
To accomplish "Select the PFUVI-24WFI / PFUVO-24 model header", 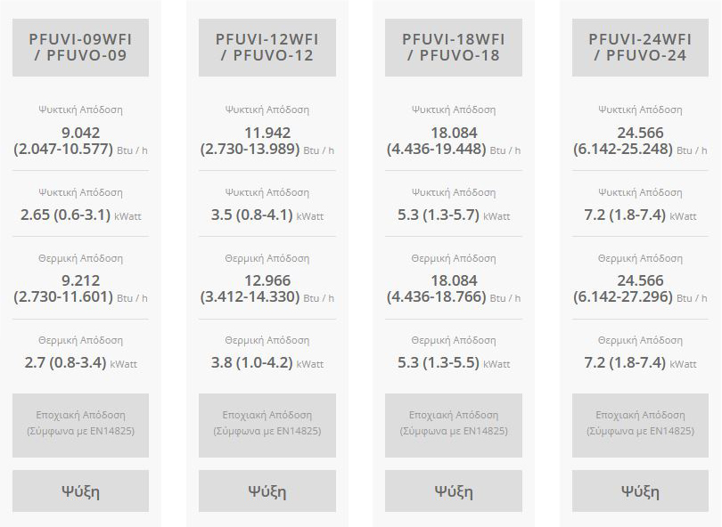I will [x=640, y=47].
